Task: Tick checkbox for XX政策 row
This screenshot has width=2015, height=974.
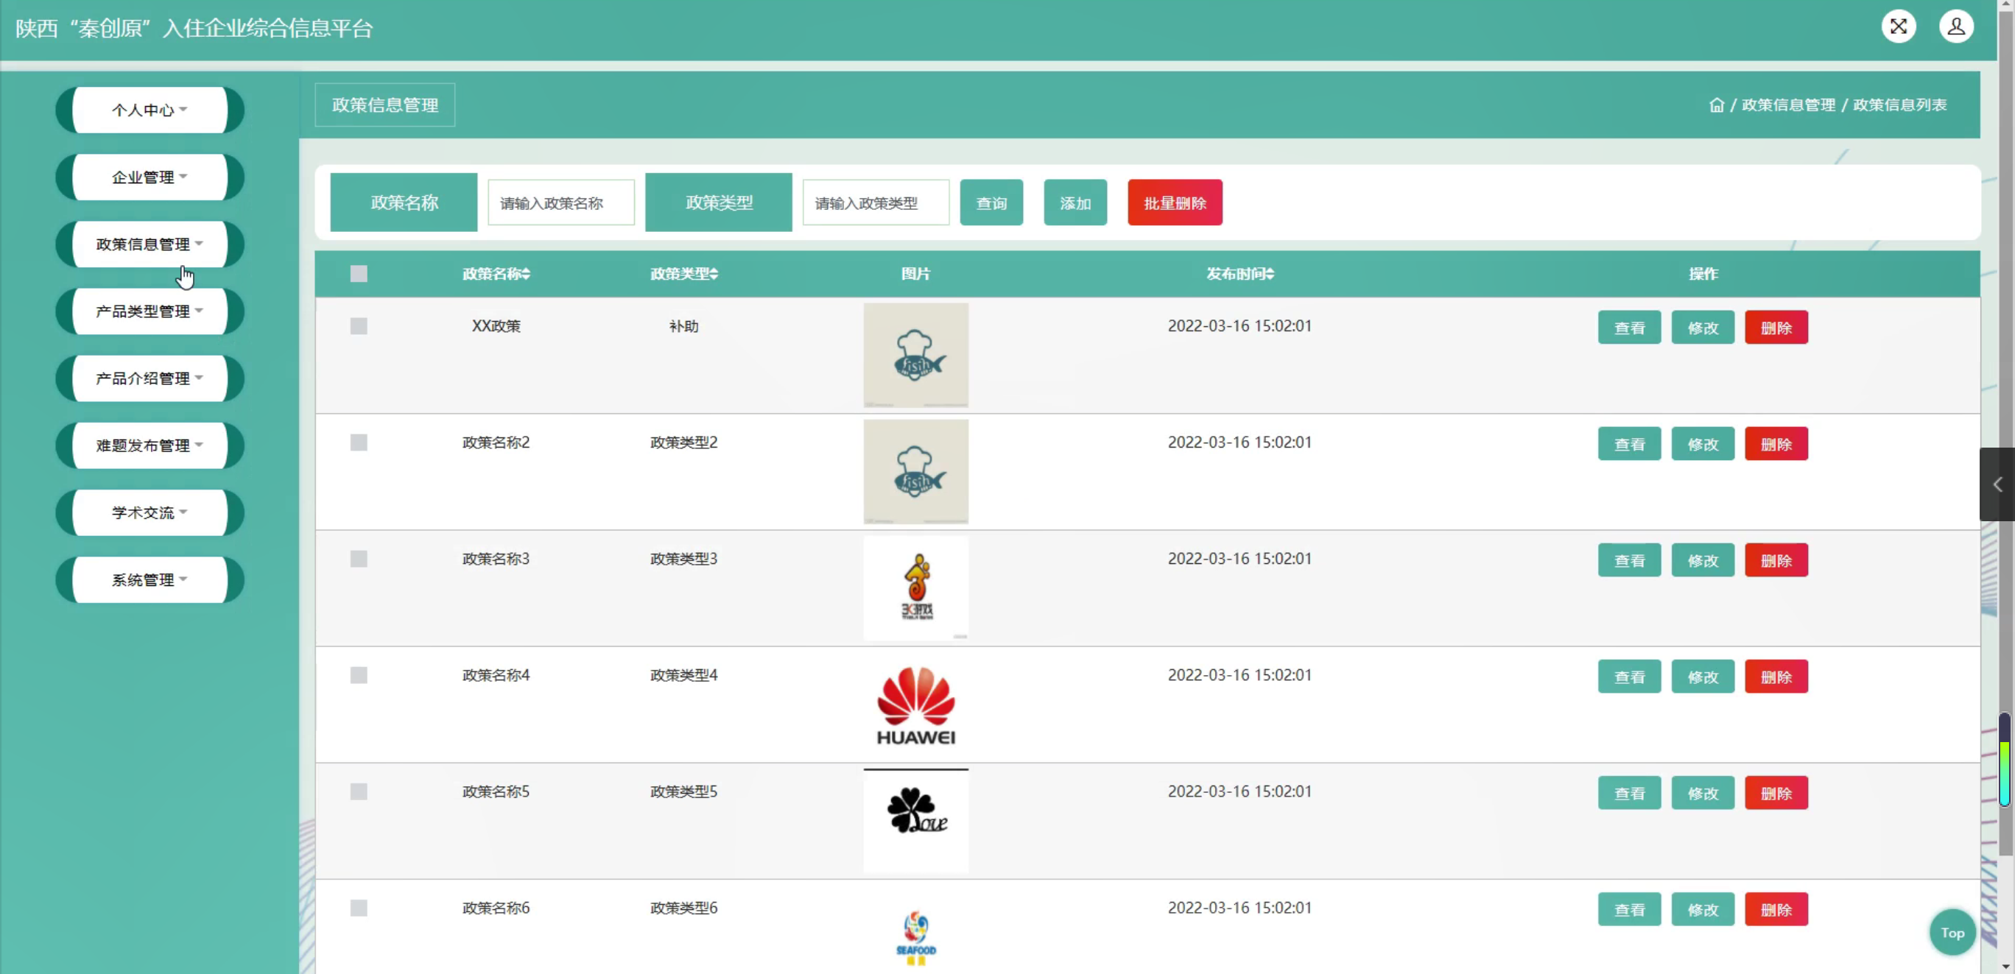Action: pos(358,326)
